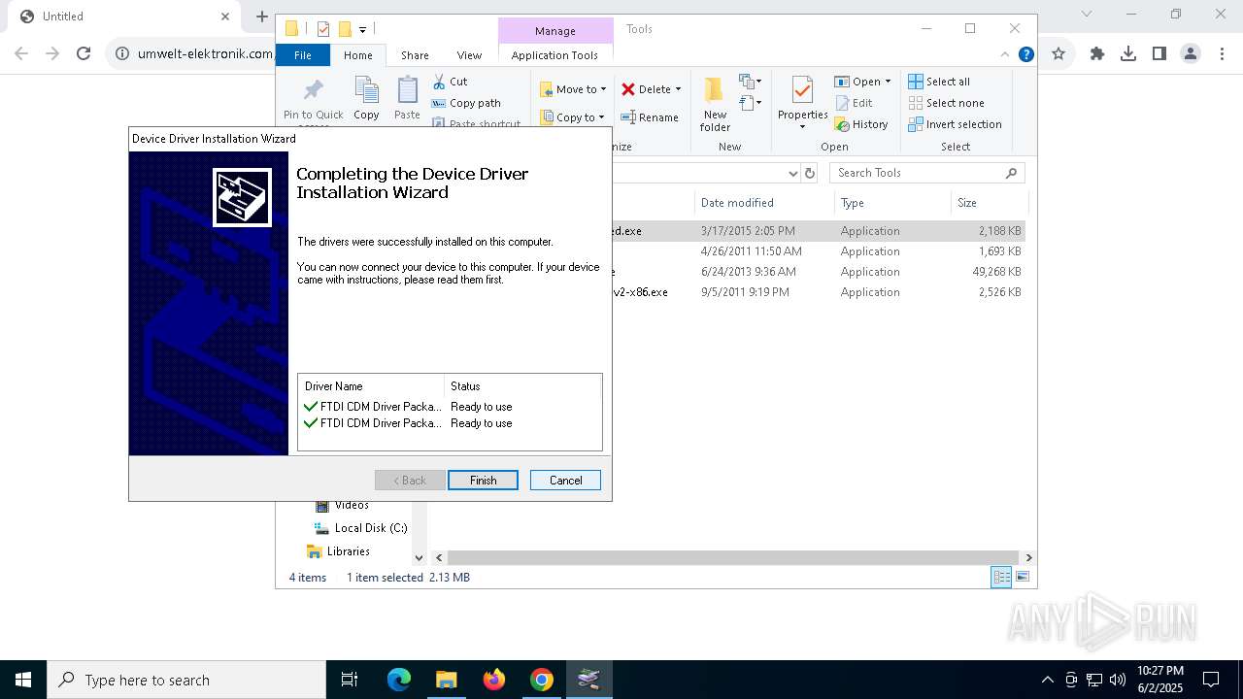This screenshot has width=1243, height=699.
Task: Reload the Chrome page
Action: tap(84, 53)
